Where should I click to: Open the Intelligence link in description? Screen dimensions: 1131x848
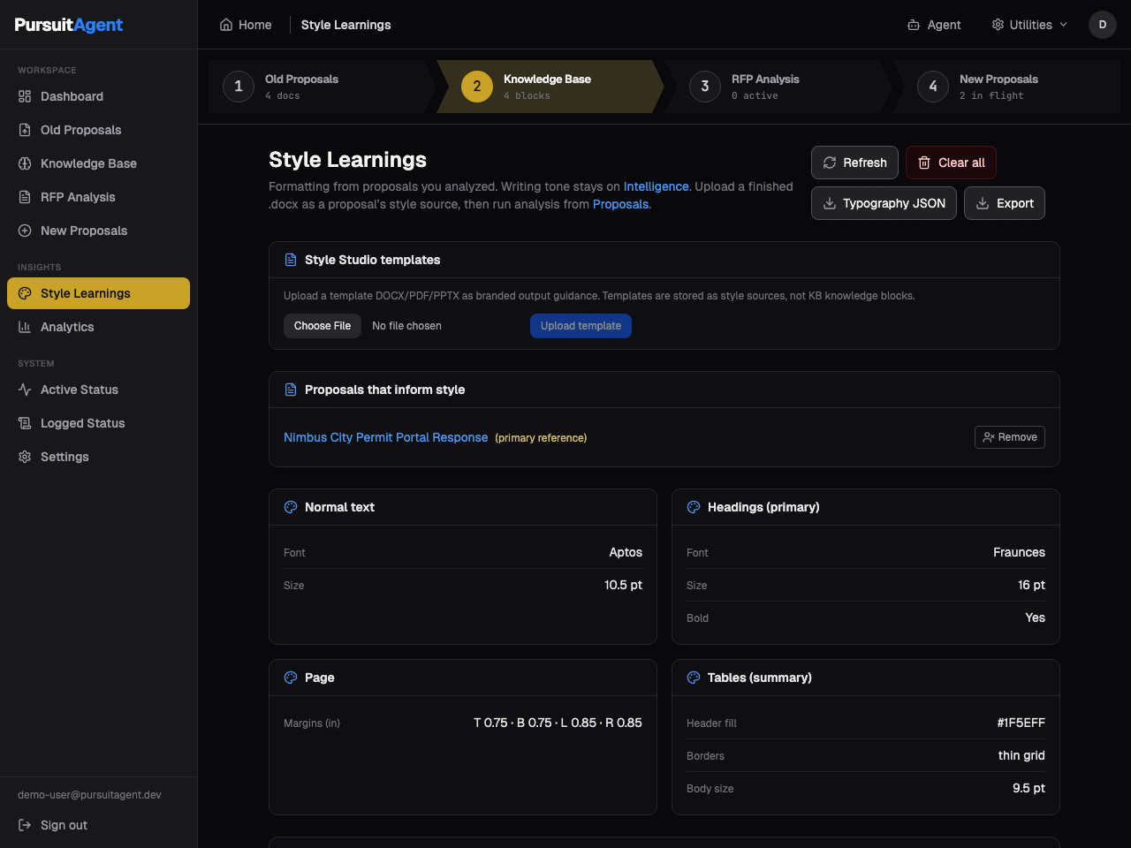click(x=656, y=186)
